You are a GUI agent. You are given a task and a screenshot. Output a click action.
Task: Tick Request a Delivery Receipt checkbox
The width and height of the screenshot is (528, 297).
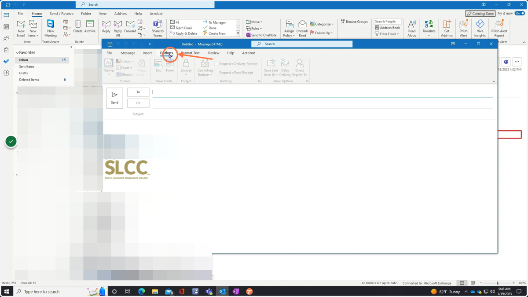point(216,64)
